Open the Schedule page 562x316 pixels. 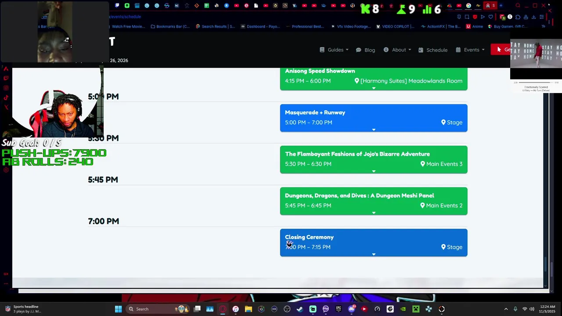point(433,50)
